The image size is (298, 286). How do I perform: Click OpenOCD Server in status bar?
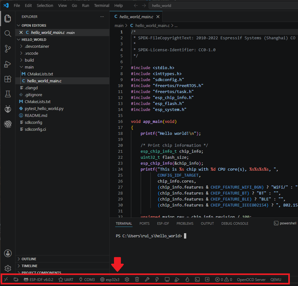251,279
